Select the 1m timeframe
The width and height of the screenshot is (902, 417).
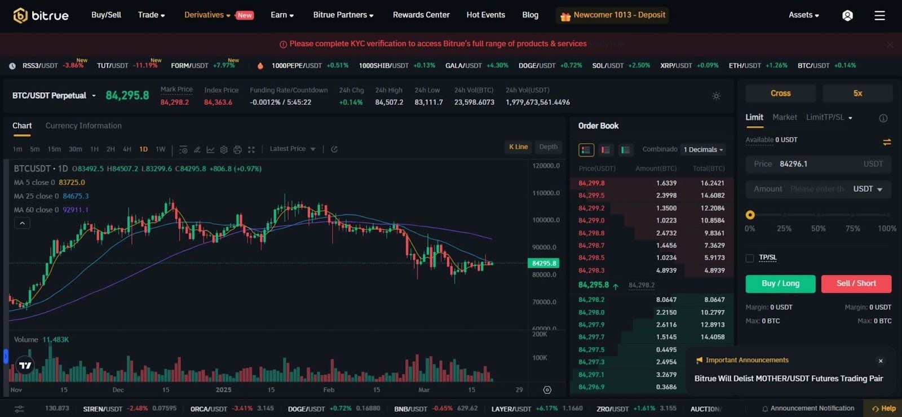pyautogui.click(x=17, y=149)
